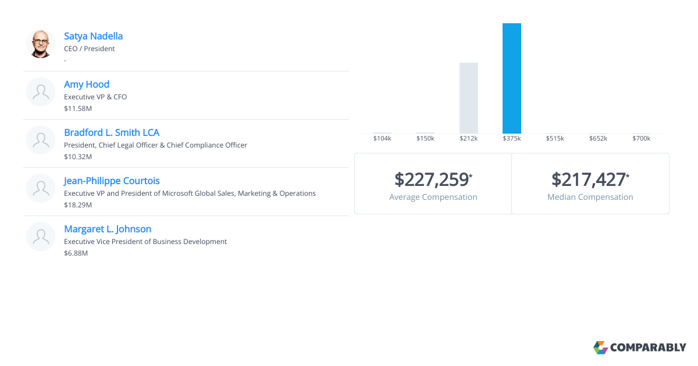The height and width of the screenshot is (366, 698).
Task: Click the $700k axis label
Action: [641, 138]
